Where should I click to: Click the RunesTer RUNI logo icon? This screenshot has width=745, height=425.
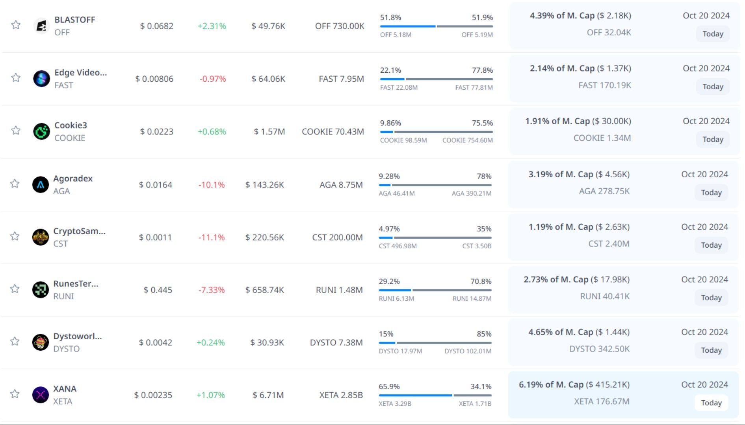[40, 290]
